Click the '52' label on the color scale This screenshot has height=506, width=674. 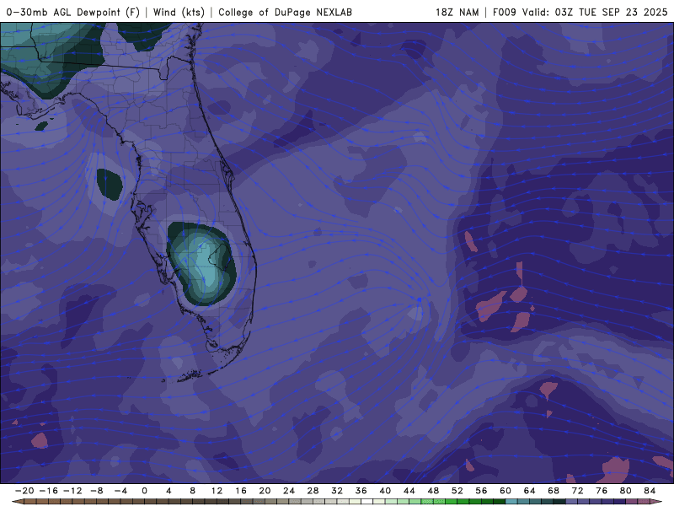click(x=457, y=491)
